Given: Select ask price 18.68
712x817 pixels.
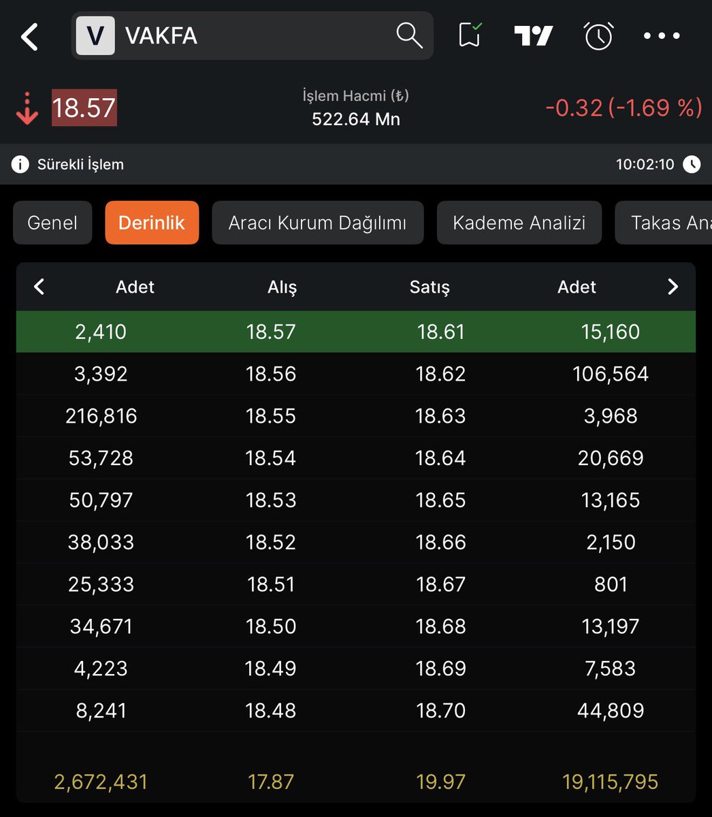Looking at the screenshot, I should pyautogui.click(x=440, y=627).
